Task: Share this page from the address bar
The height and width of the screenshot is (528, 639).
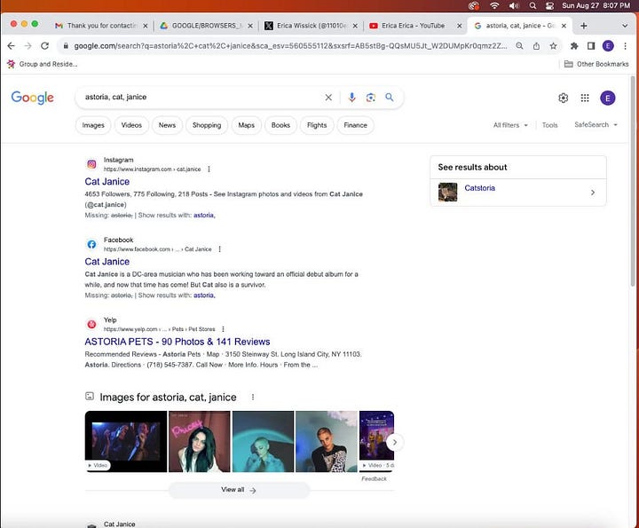Action: pyautogui.click(x=536, y=46)
